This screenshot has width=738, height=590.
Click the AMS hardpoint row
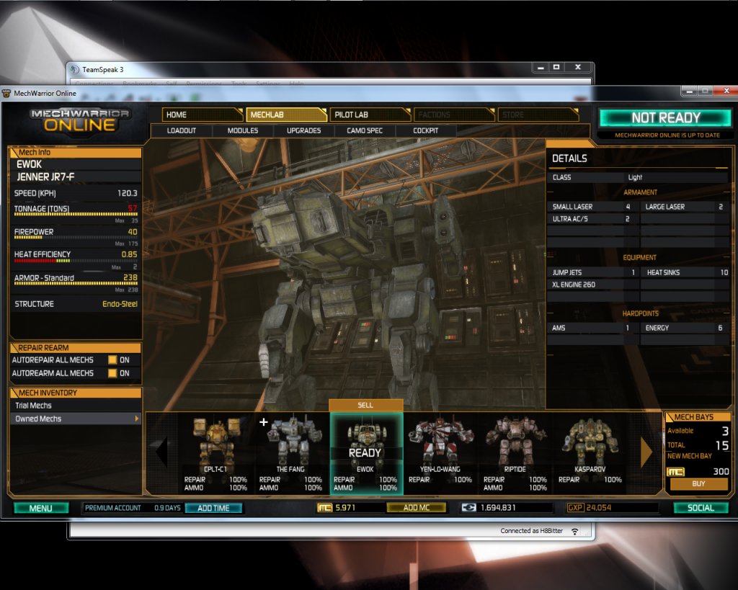[592, 328]
